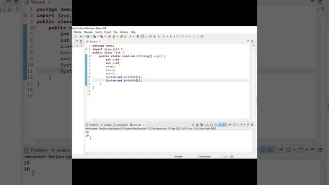The image size is (329, 185).
Task: Click the Open Console icon
Action: 241,125
